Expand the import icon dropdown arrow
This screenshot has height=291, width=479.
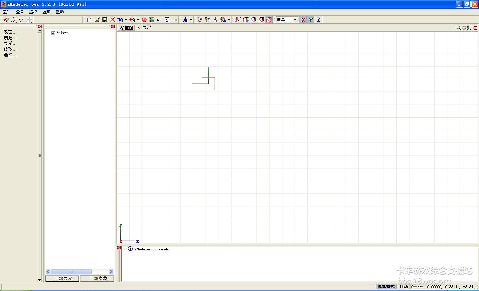126,20
